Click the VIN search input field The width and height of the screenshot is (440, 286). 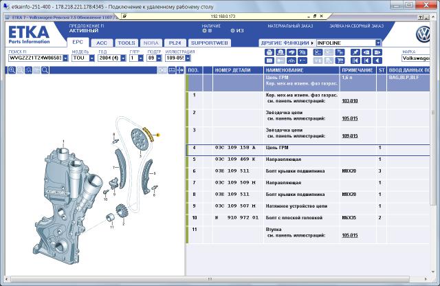36,58
